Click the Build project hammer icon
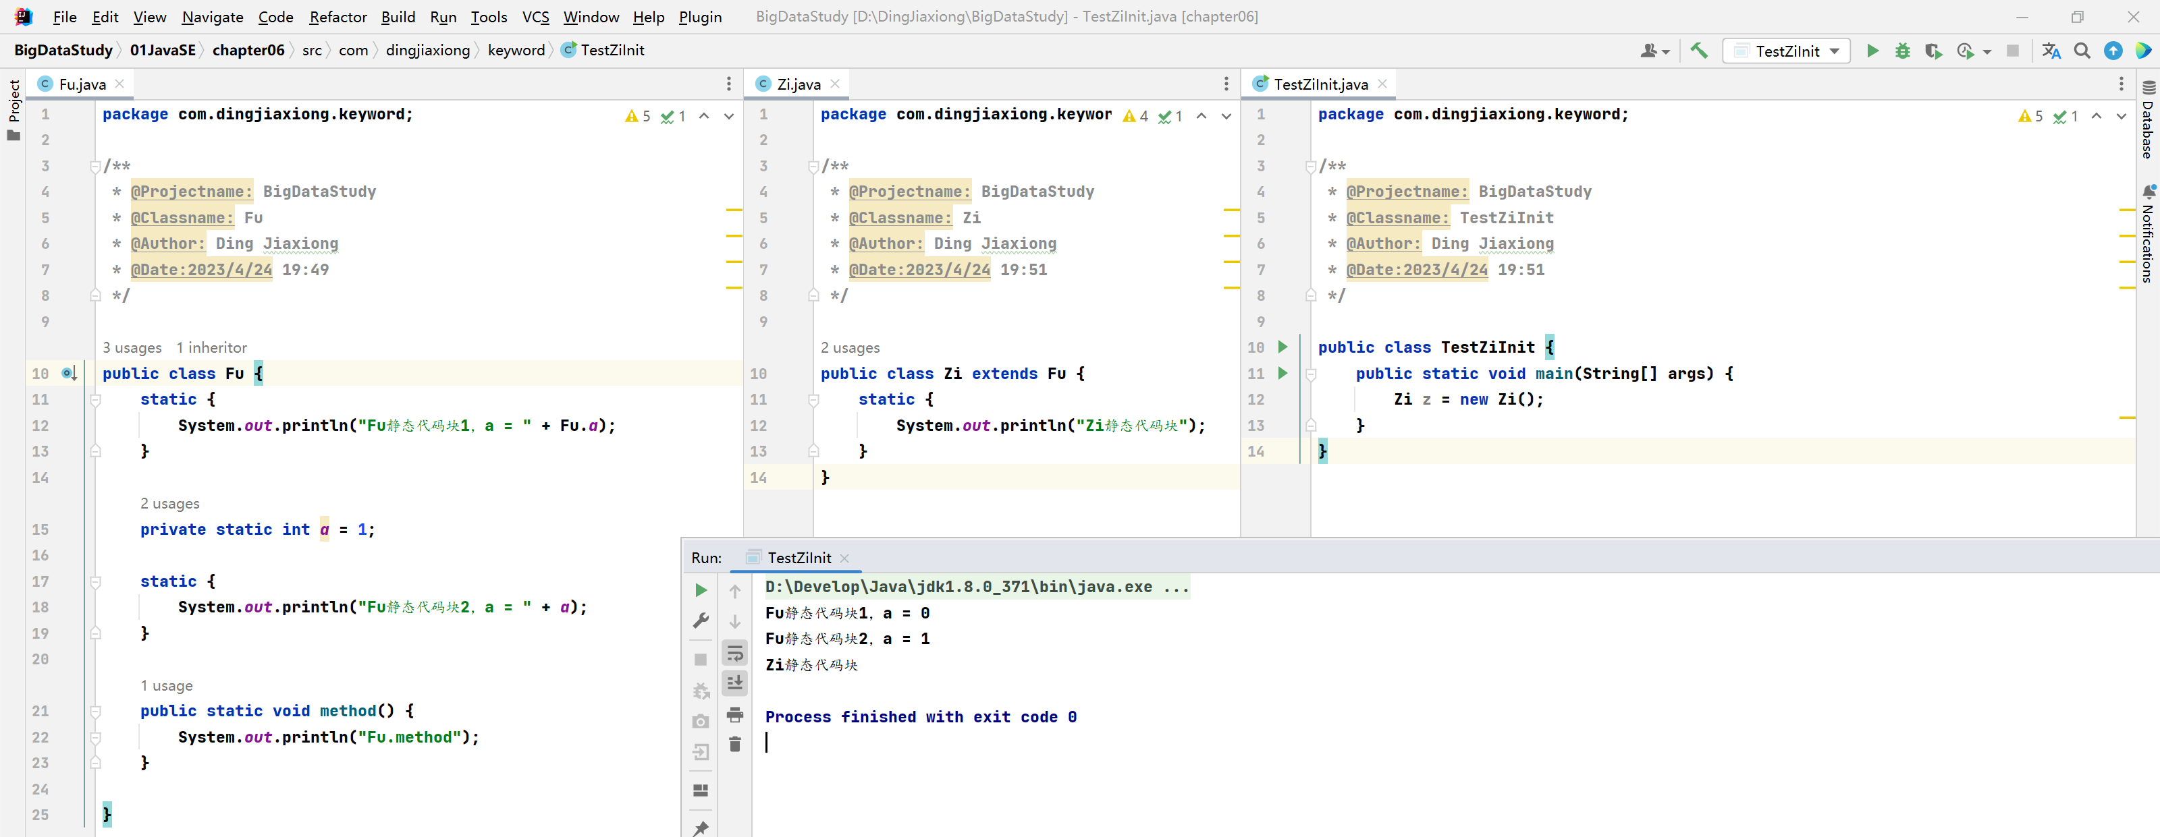This screenshot has height=837, width=2160. [x=1699, y=51]
